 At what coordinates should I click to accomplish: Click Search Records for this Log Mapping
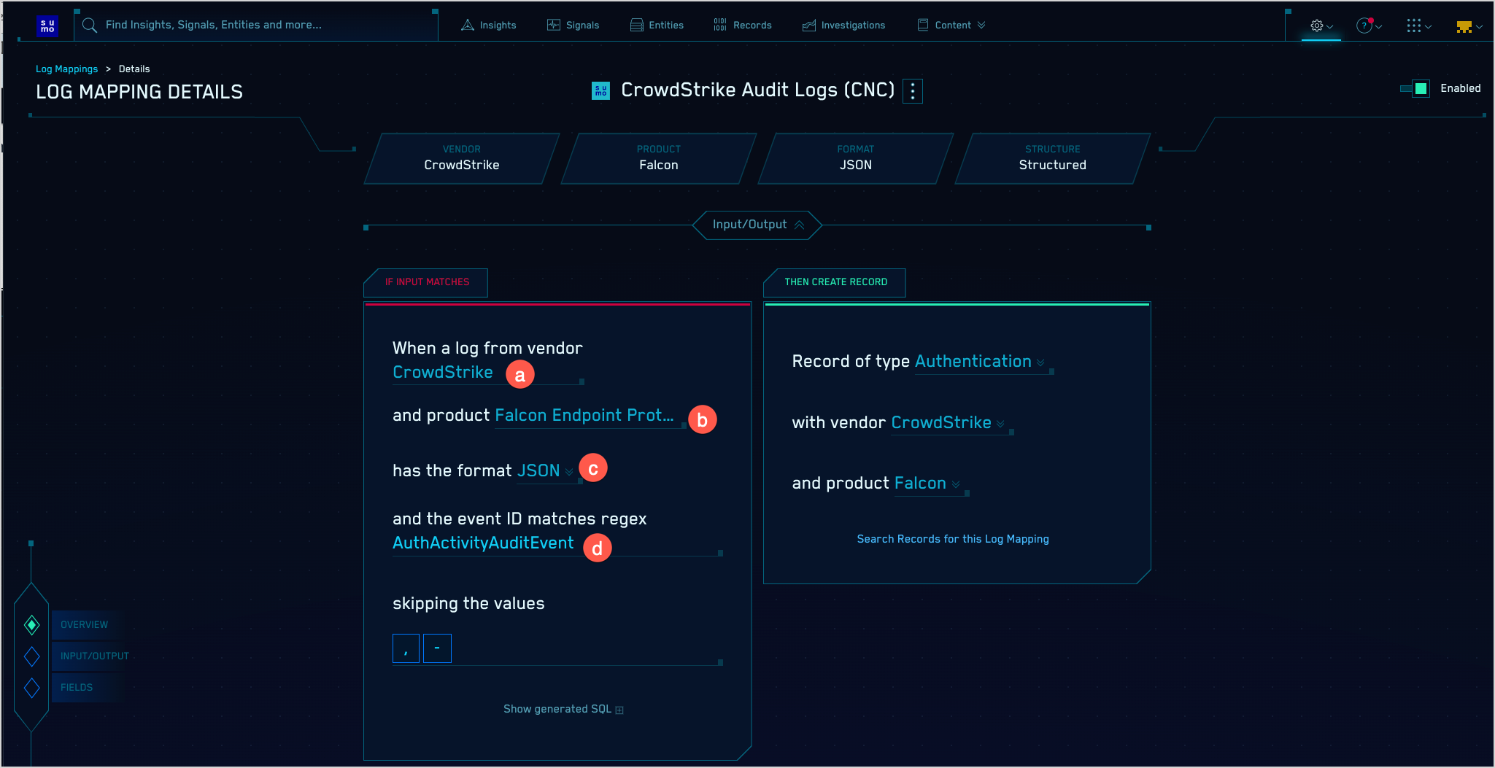(952, 539)
